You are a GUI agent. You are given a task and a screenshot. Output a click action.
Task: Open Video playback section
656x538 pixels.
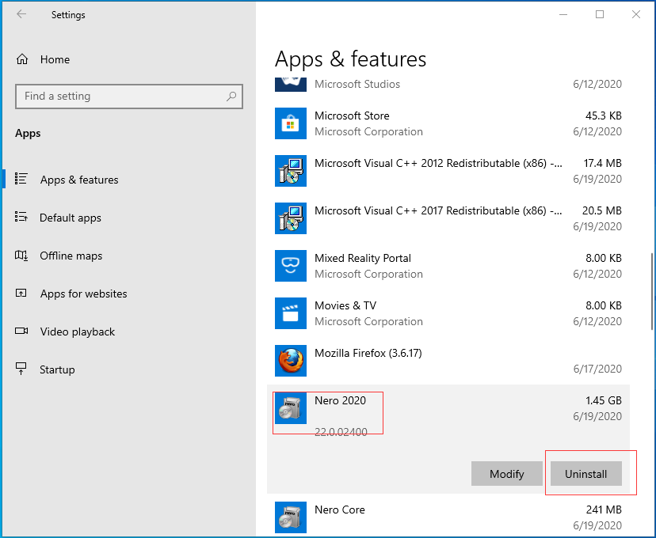[x=78, y=332]
